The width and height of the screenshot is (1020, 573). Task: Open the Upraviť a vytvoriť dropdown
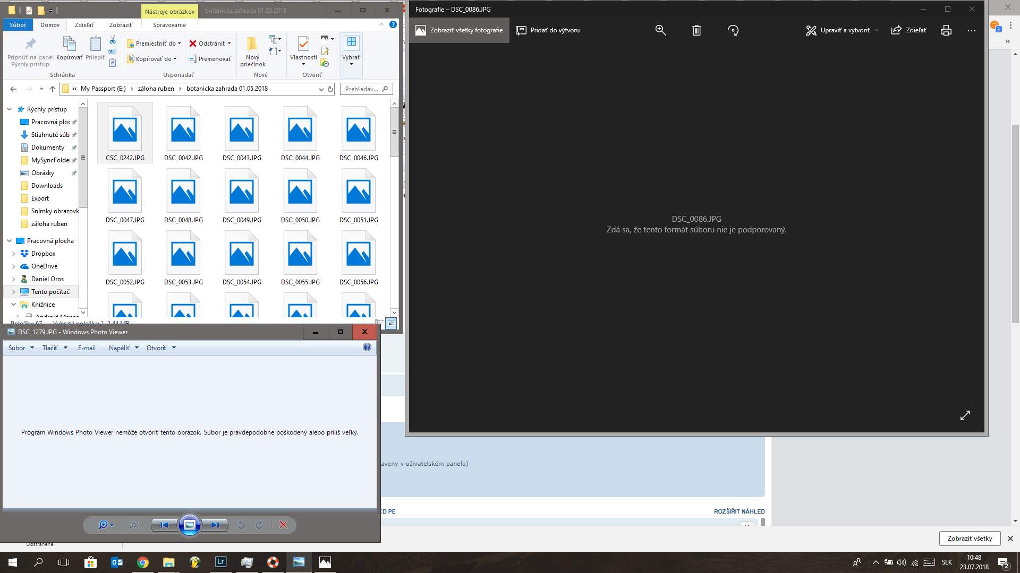coord(842,30)
